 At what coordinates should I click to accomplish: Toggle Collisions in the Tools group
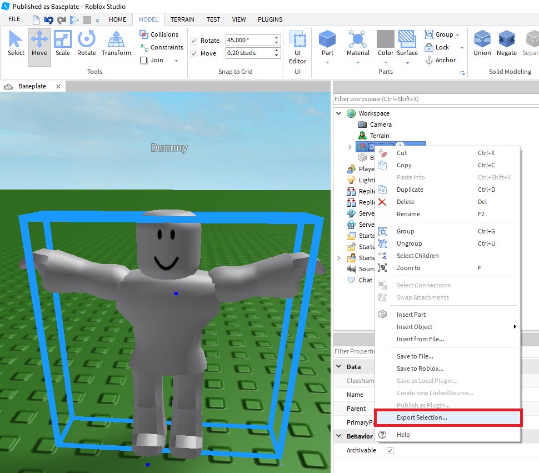(159, 34)
